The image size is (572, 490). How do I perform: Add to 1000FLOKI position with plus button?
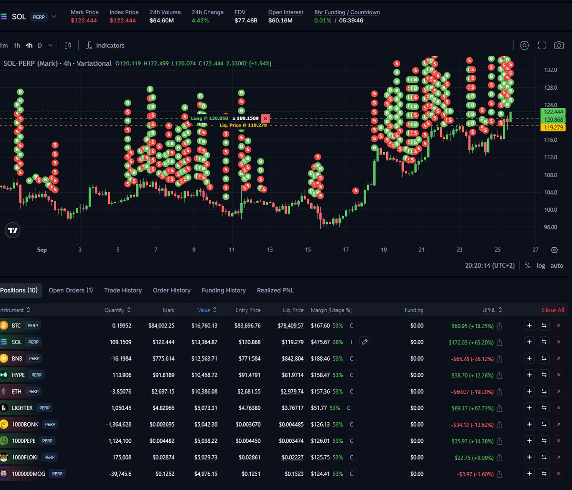tap(529, 457)
